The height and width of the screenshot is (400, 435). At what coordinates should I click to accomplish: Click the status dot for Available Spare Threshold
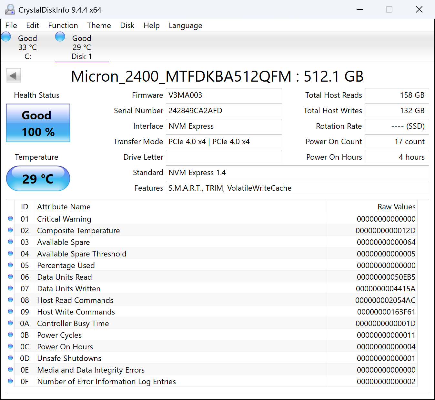(10, 253)
